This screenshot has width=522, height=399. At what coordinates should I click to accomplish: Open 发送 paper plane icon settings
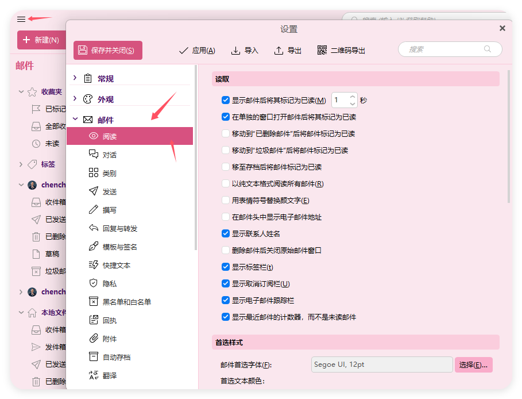(x=94, y=191)
